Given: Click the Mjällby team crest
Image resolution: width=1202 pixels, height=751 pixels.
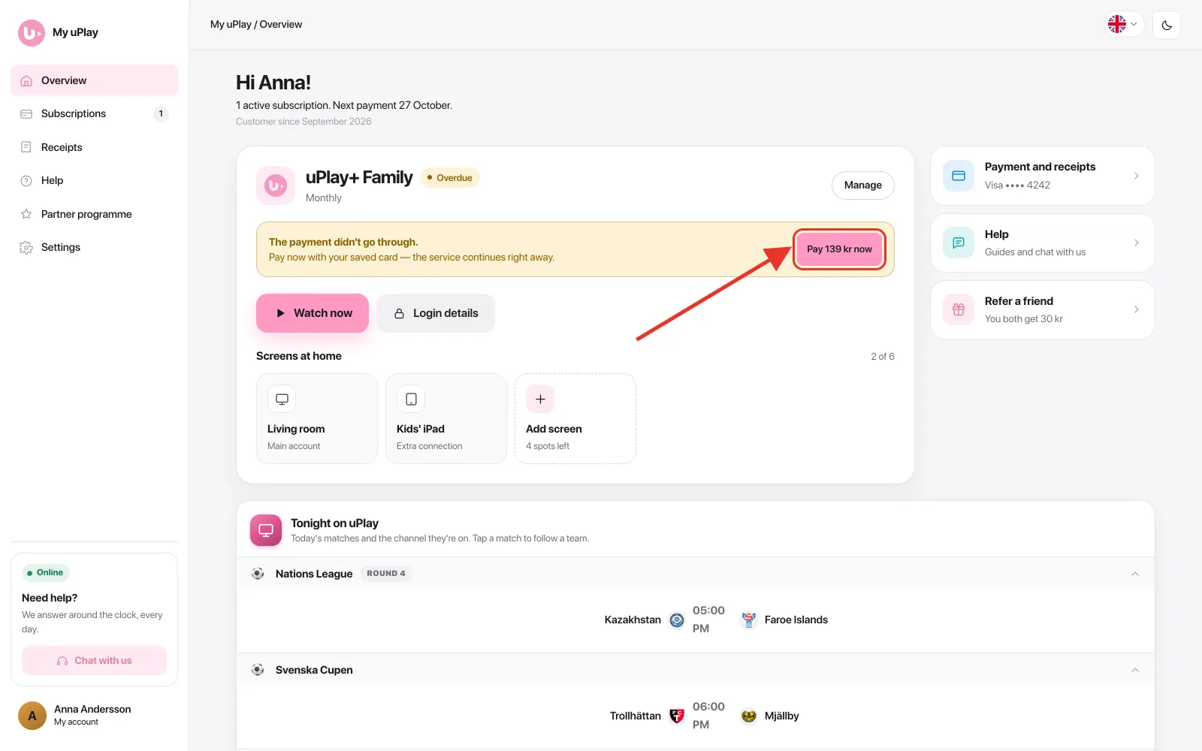Looking at the screenshot, I should (748, 716).
